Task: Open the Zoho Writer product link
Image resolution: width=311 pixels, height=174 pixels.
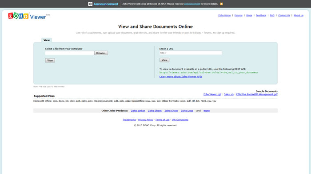Action: [138, 111]
